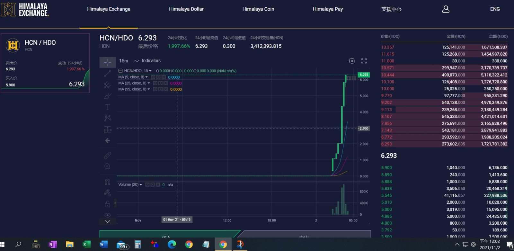Open MA 99 indicator settings gear
The width and height of the screenshot is (514, 251).
point(160,89)
